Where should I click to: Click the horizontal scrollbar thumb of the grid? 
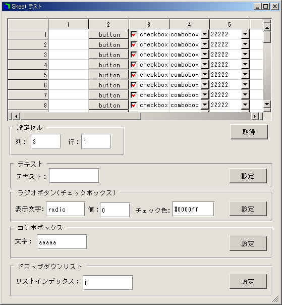point(80,116)
